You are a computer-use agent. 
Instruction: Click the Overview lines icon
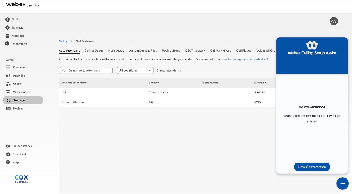[x=8, y=67]
